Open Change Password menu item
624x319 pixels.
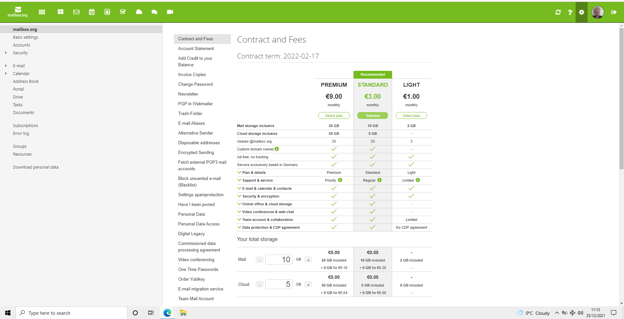click(x=195, y=84)
